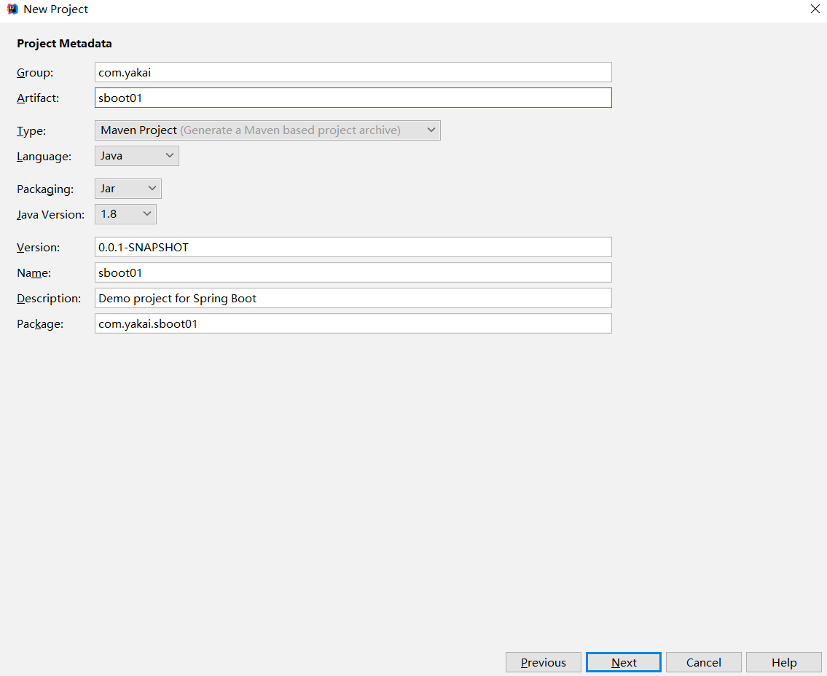
Task: Click the Description label text
Action: tap(49, 299)
